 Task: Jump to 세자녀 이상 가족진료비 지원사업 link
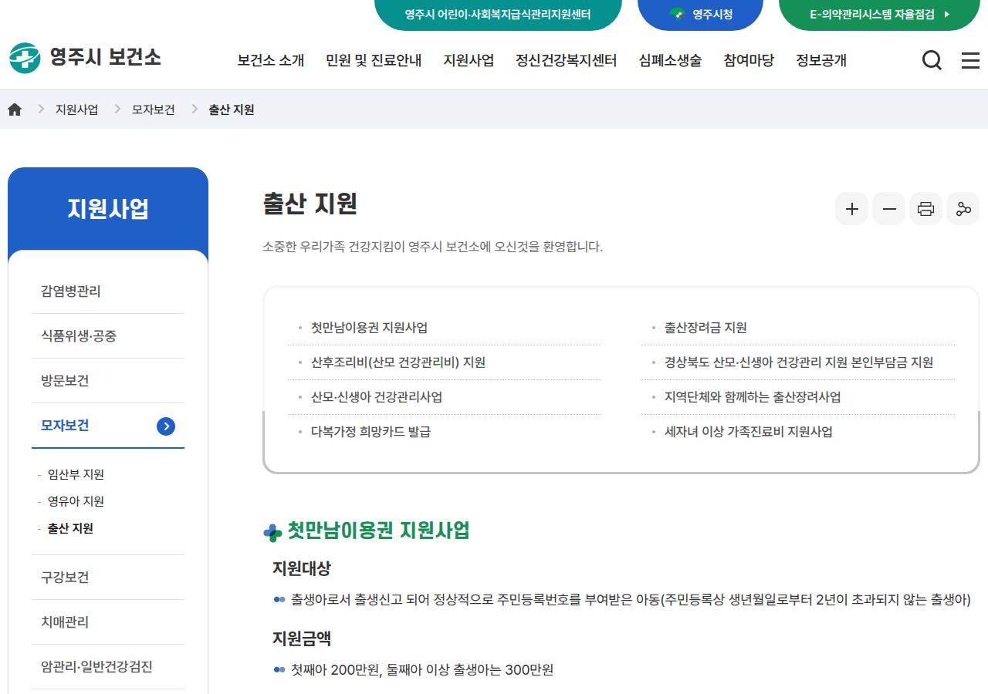click(x=749, y=432)
